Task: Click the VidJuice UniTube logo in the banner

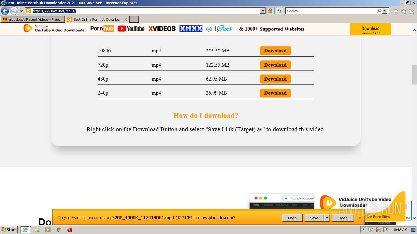Action: point(55,29)
